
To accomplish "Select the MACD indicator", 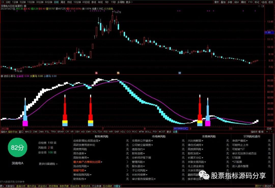I will click(28, 132).
